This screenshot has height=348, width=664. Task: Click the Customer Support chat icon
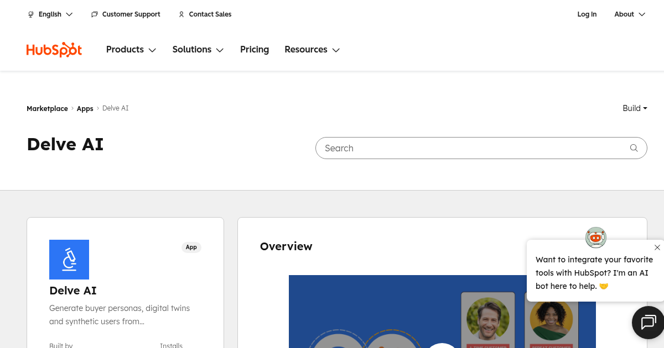pyautogui.click(x=95, y=14)
